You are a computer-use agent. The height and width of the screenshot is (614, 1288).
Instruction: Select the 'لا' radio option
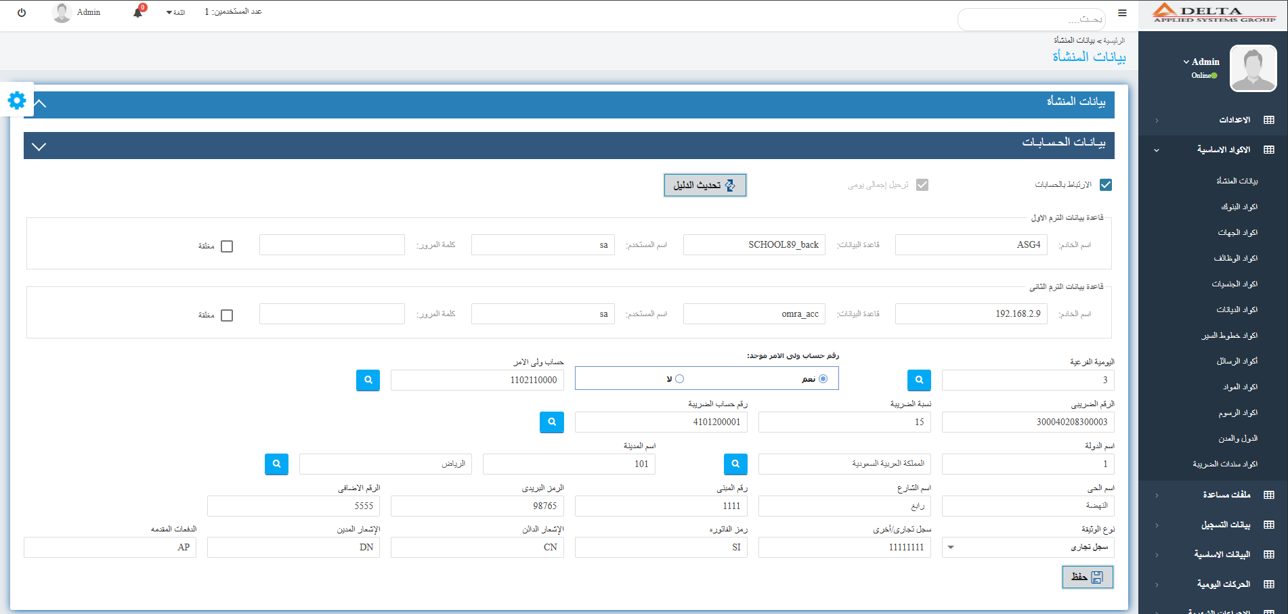[679, 379]
